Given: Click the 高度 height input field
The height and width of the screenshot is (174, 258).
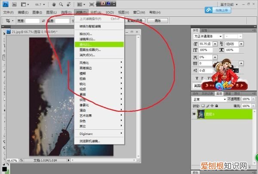Looking at the screenshot, I should [x=62, y=21].
